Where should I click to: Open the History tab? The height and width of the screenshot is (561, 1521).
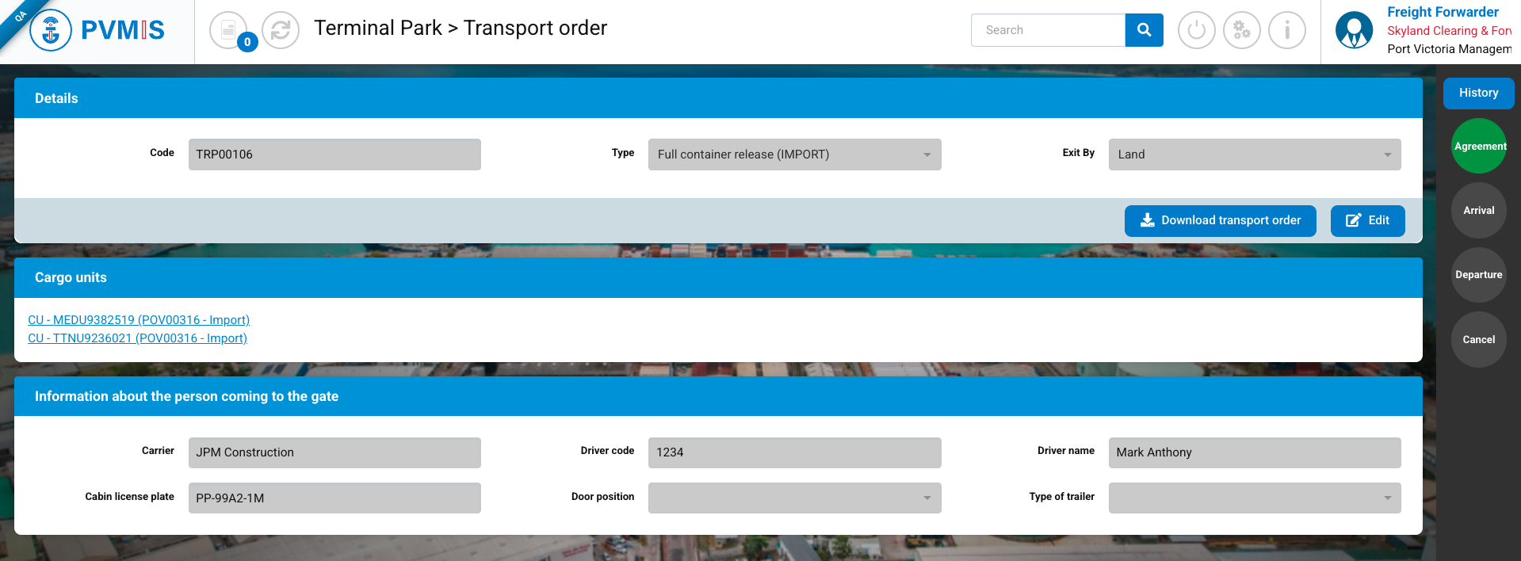[1478, 93]
